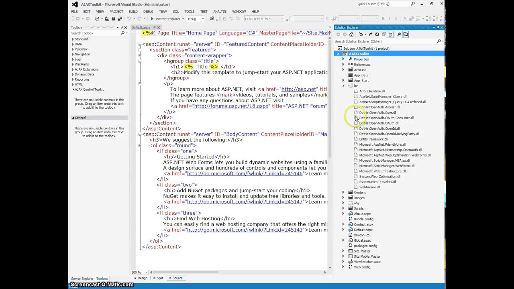
Task: Toggle Show All Files in Solution Explorer
Action: (x=390, y=35)
